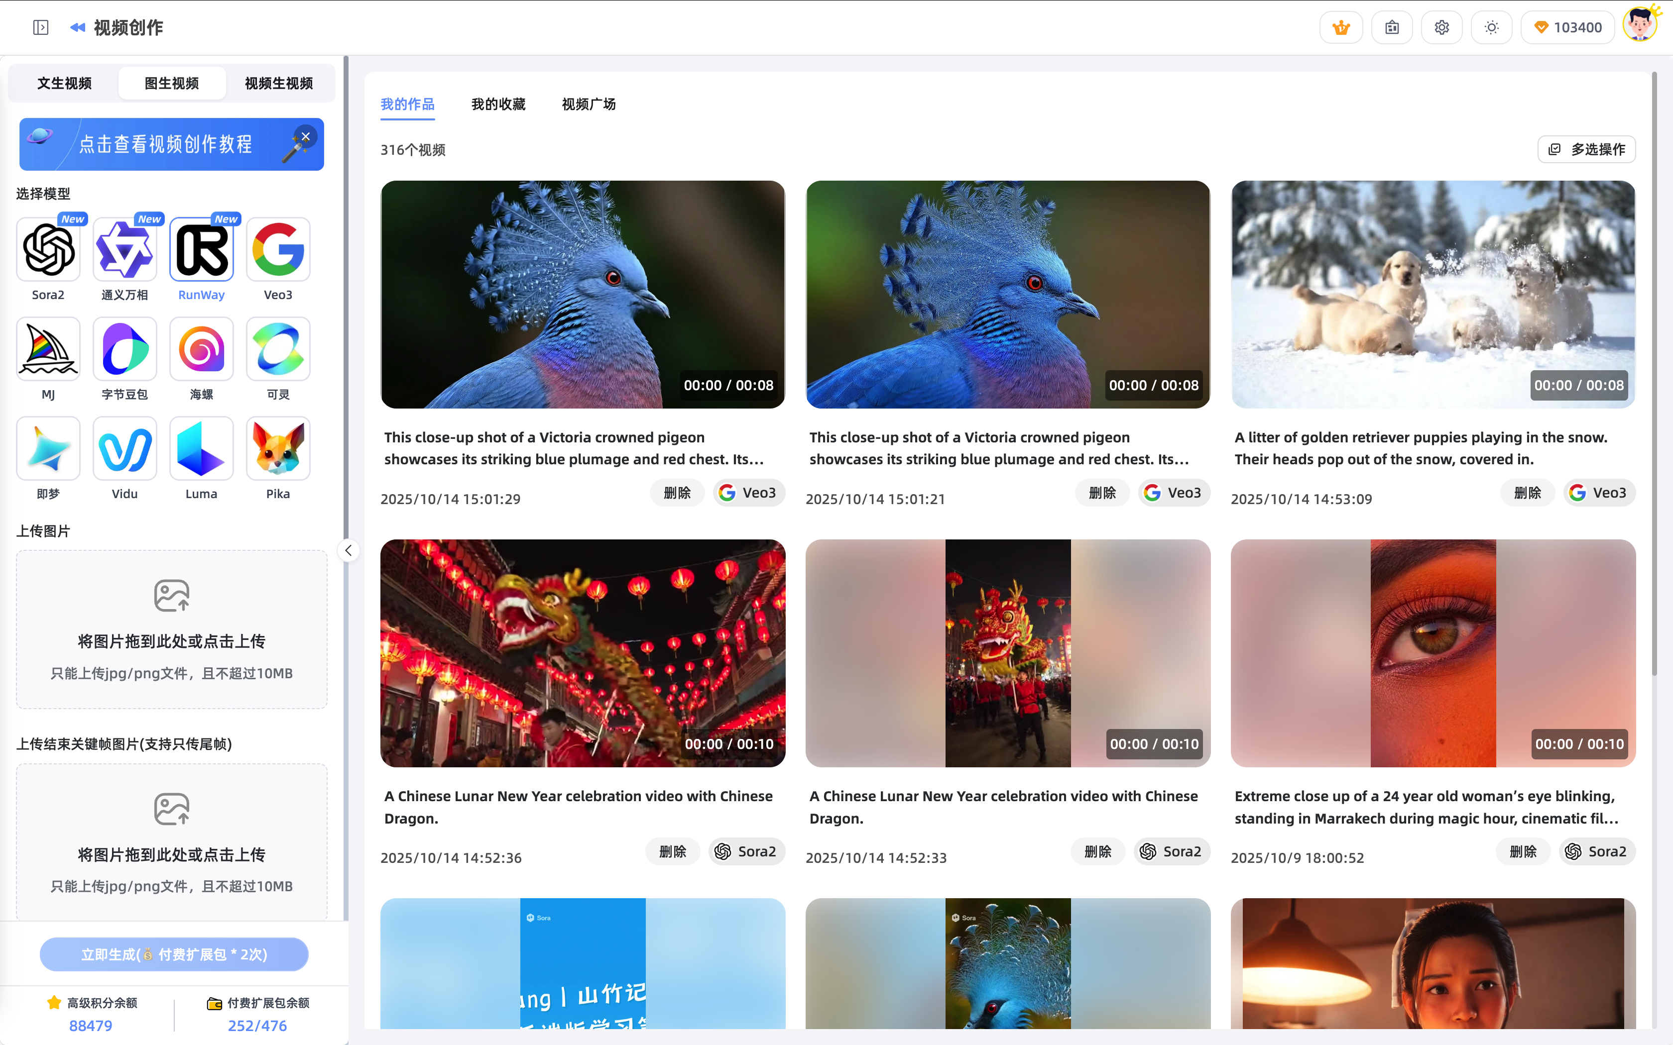
Task: Click Veo3 tag on 15:01:29 pigeon video
Action: click(749, 493)
